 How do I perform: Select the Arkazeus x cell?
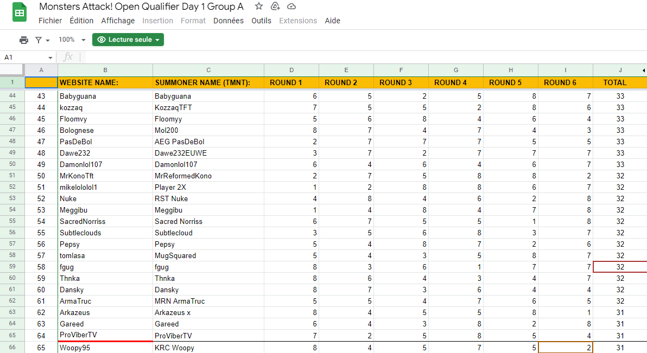pyautogui.click(x=208, y=312)
